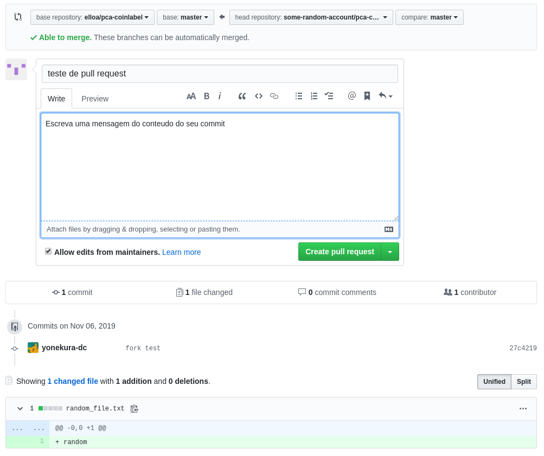544x456 pixels.
Task: Toggle Allow edits from maintainers checkbox
Action: 48,252
